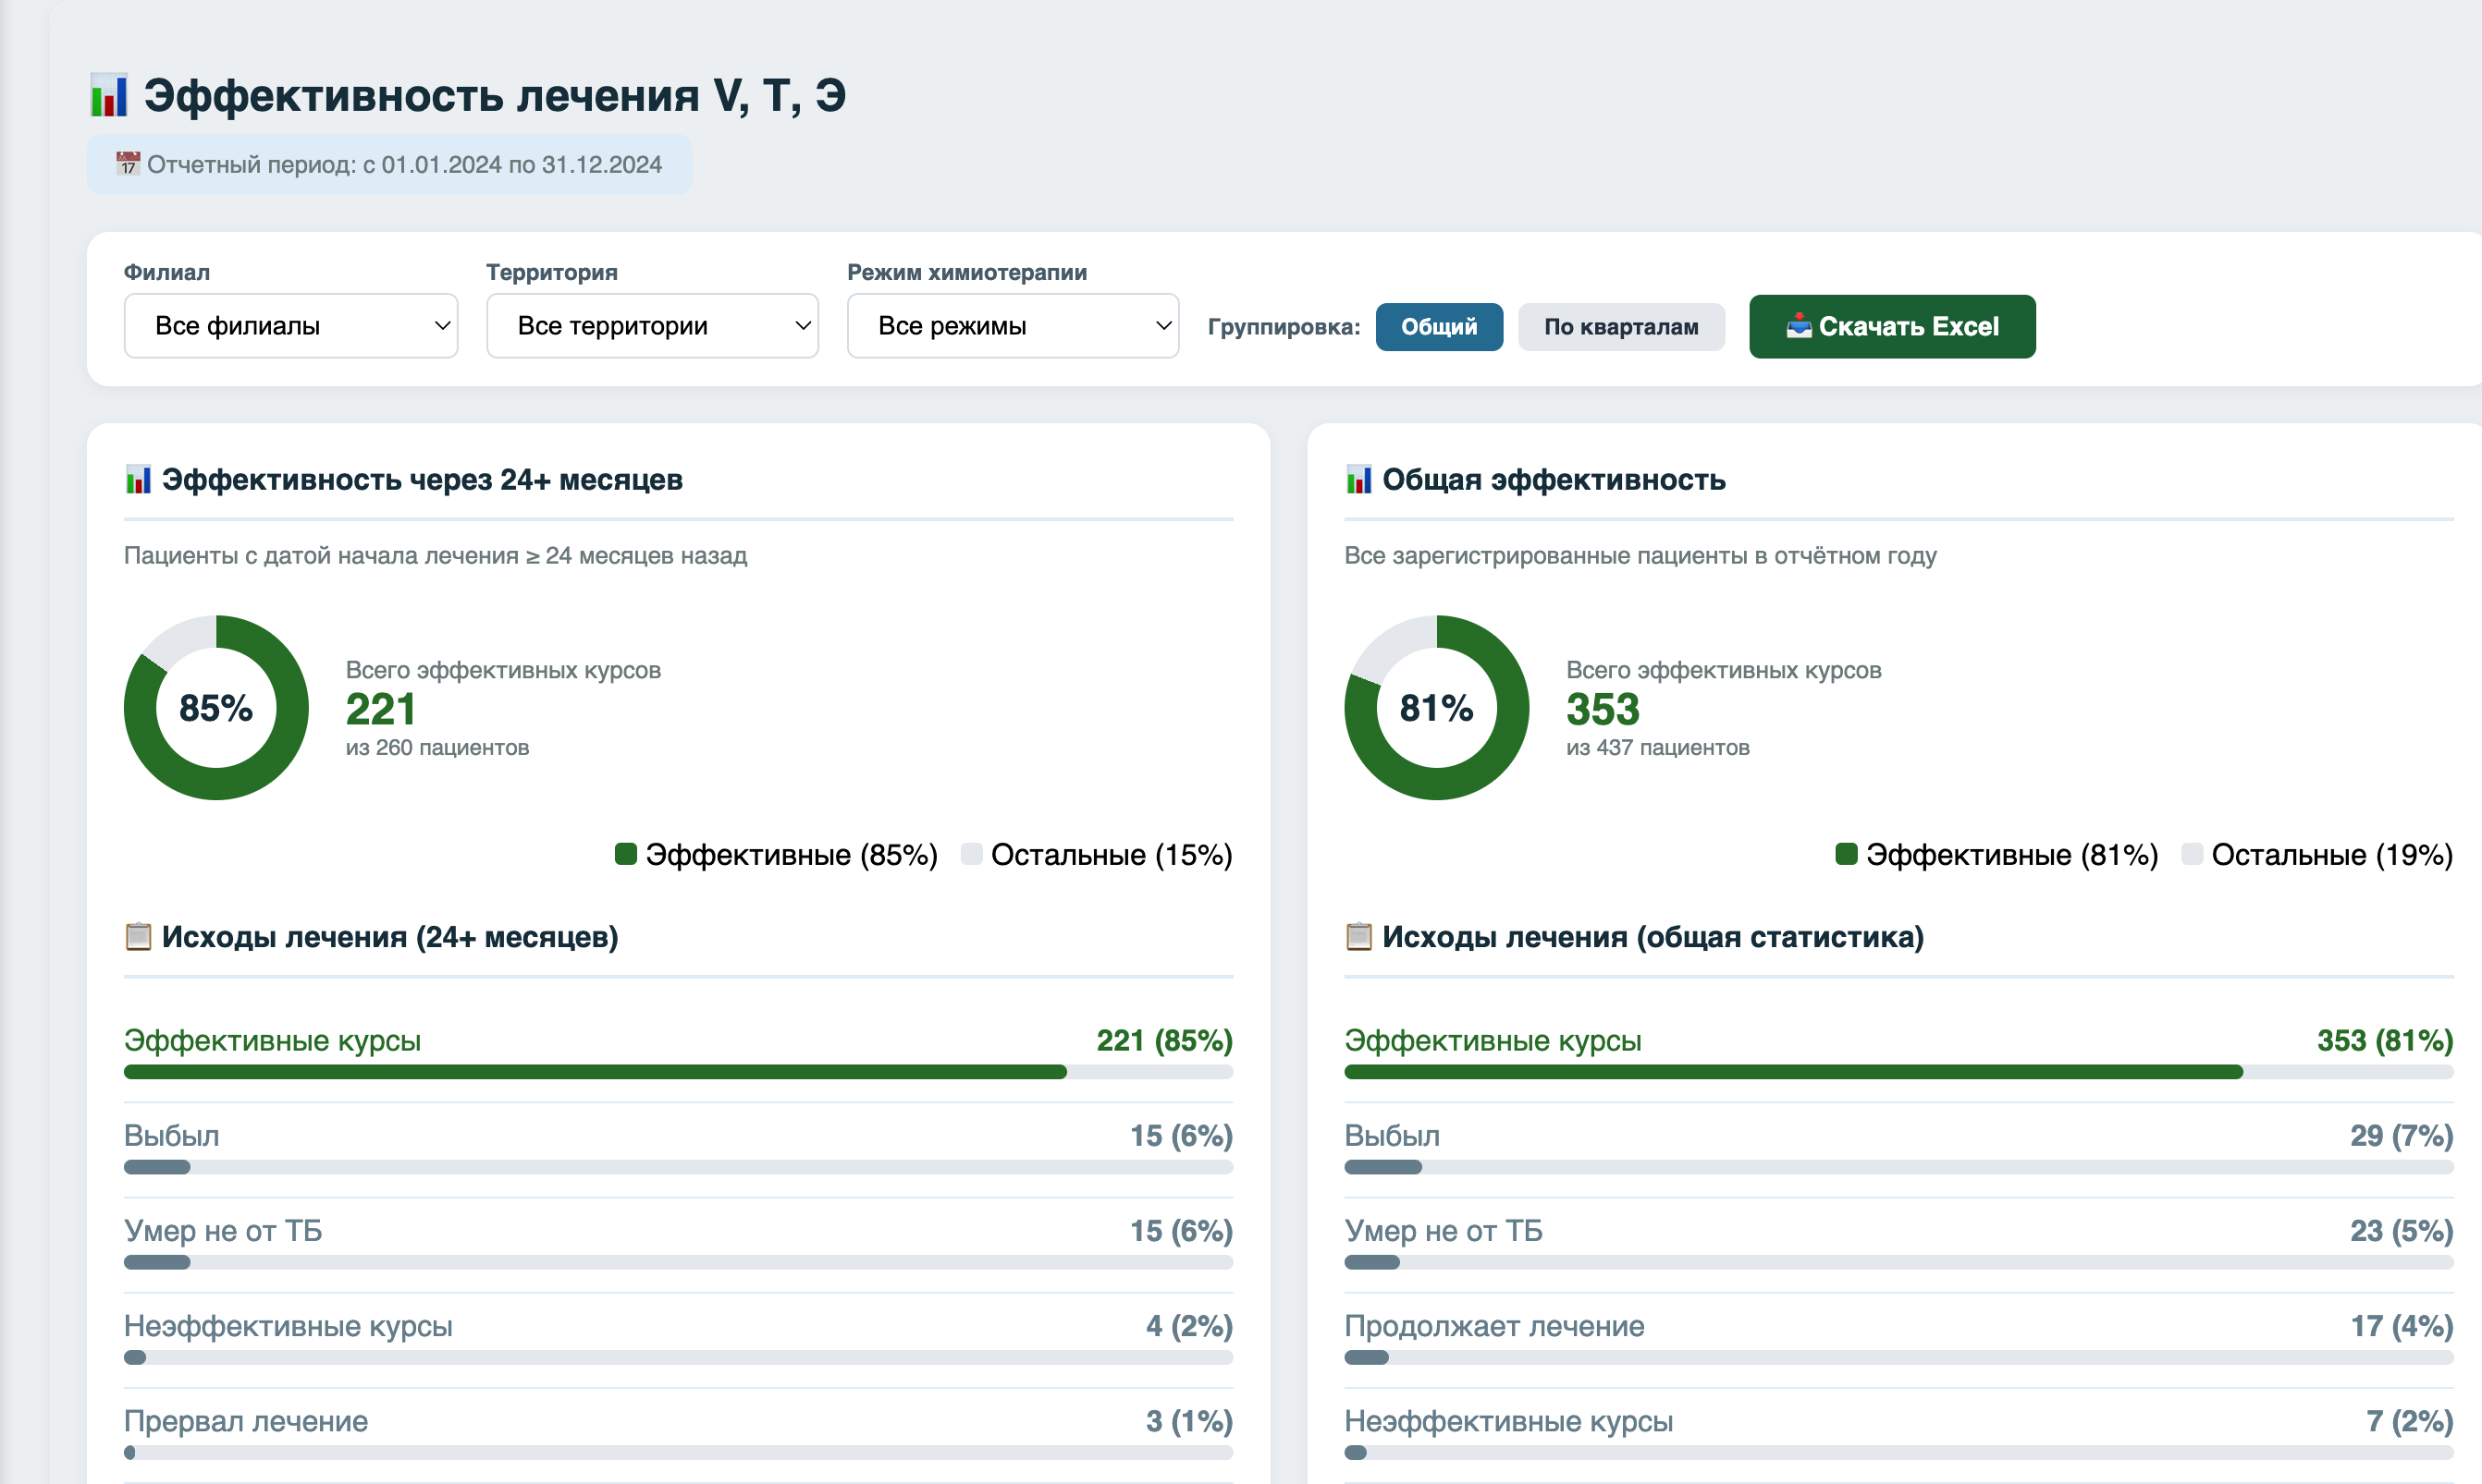Image resolution: width=2482 pixels, height=1484 pixels.
Task: Click the reporting period text 01.01.2024 по 31.12.2024
Action: coord(522,165)
